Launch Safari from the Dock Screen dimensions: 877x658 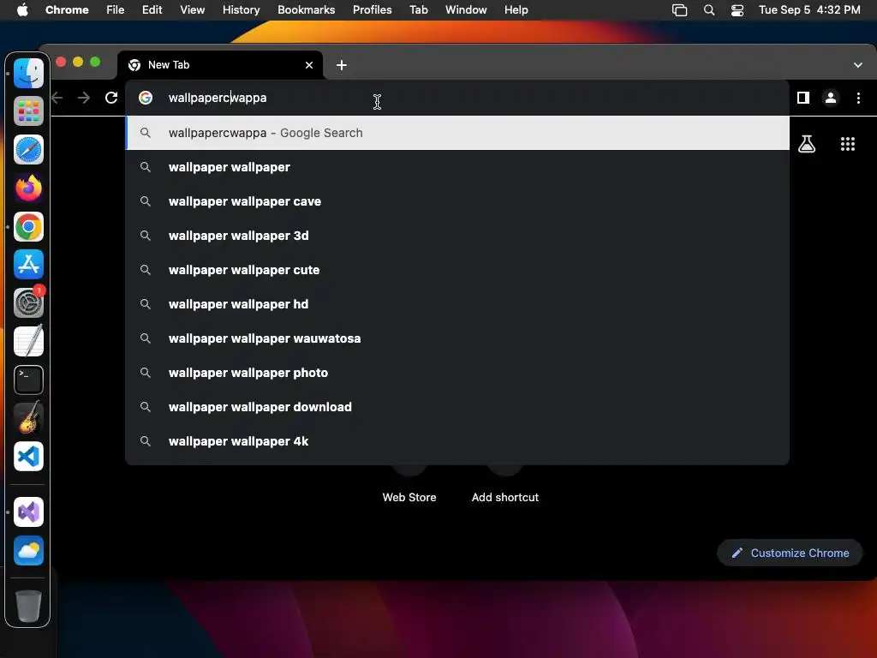(28, 149)
